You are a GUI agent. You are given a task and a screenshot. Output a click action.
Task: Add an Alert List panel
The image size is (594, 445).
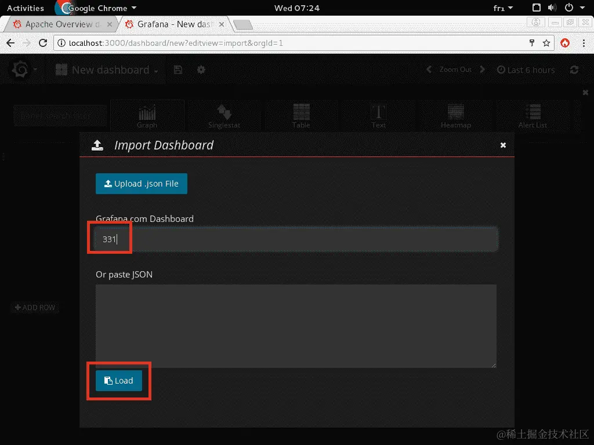pyautogui.click(x=533, y=116)
